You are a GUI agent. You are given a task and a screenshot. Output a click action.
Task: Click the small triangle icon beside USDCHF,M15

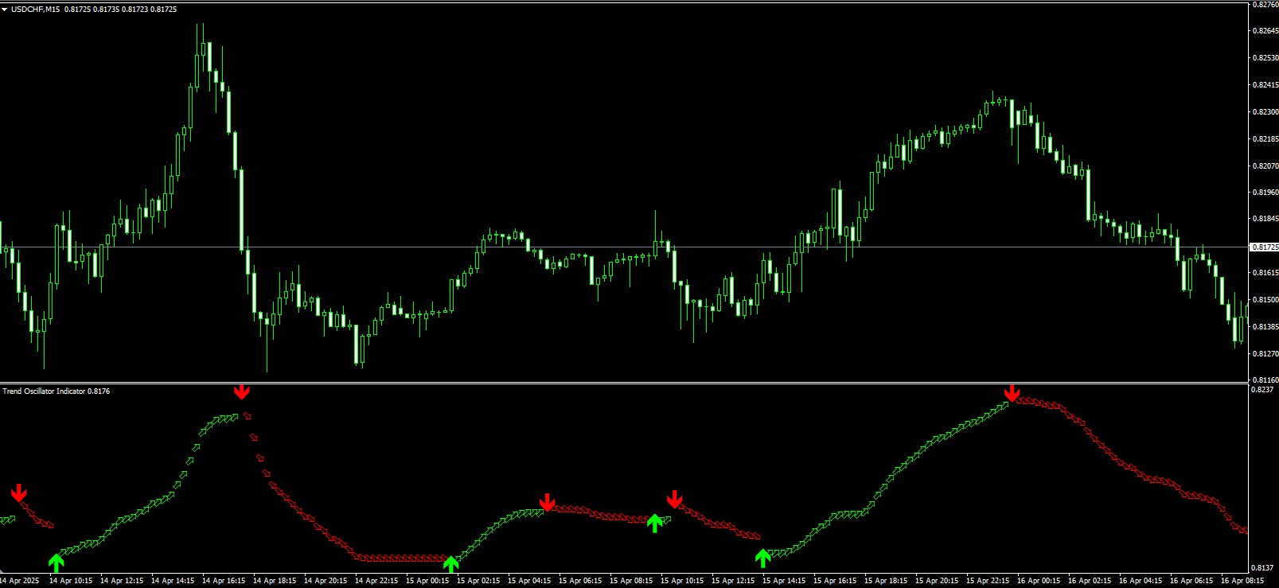click(5, 10)
